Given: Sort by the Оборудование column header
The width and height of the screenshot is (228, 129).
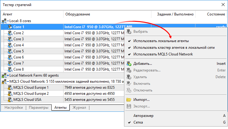Looking at the screenshot, I should pyautogui.click(x=77, y=14).
